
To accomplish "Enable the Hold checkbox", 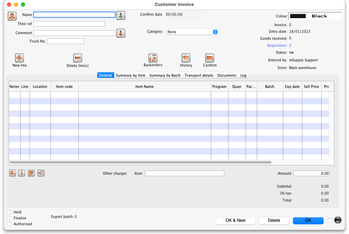I will coord(9,212).
